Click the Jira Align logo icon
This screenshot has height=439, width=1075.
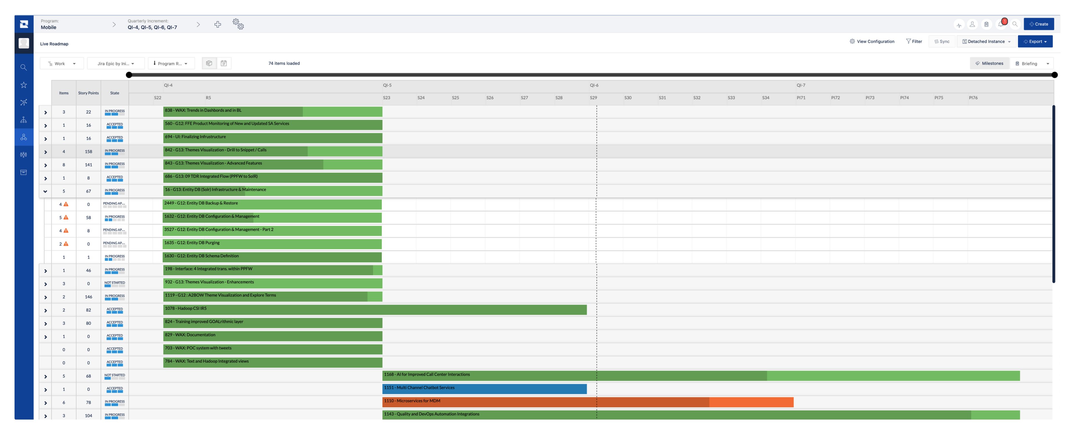24,24
